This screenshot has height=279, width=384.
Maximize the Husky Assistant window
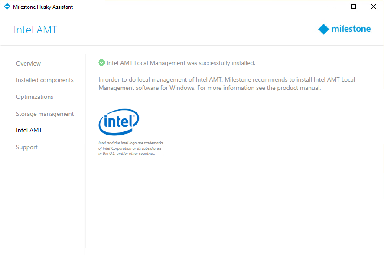pyautogui.click(x=354, y=7)
